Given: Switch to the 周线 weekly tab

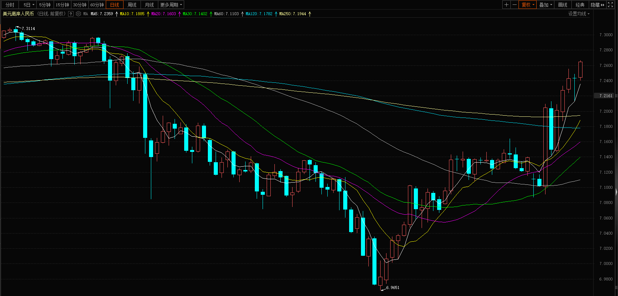Looking at the screenshot, I should coord(132,5).
